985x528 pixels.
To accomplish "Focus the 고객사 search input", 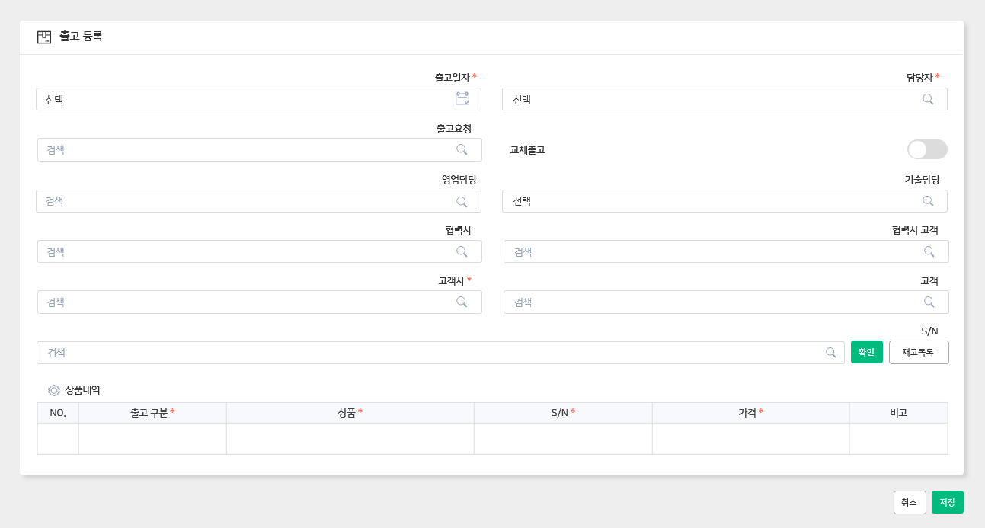I will (260, 302).
